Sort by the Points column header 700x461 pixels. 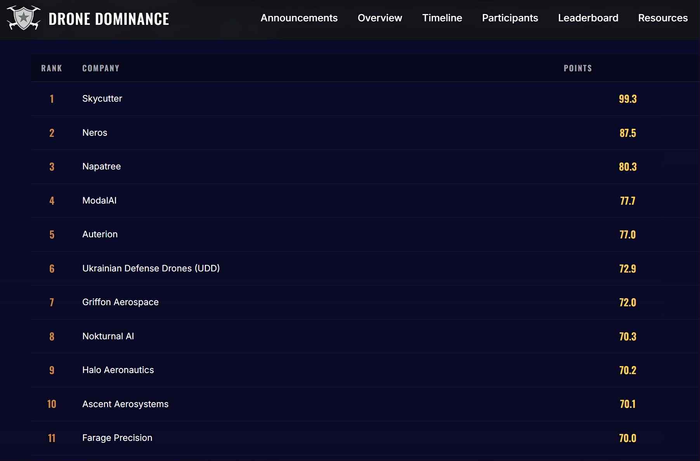tap(578, 68)
